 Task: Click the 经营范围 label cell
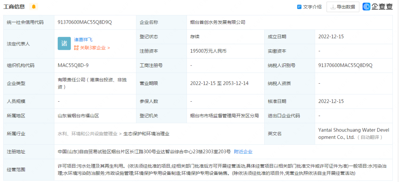(29, 170)
